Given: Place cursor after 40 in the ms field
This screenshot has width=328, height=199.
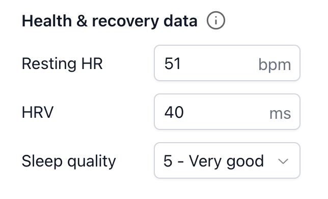Looking at the screenshot, I should (184, 112).
